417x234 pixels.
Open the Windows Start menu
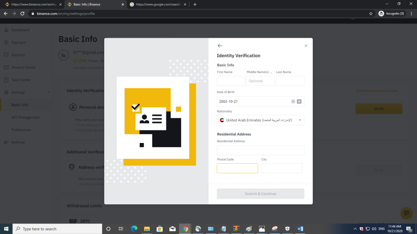click(6, 229)
